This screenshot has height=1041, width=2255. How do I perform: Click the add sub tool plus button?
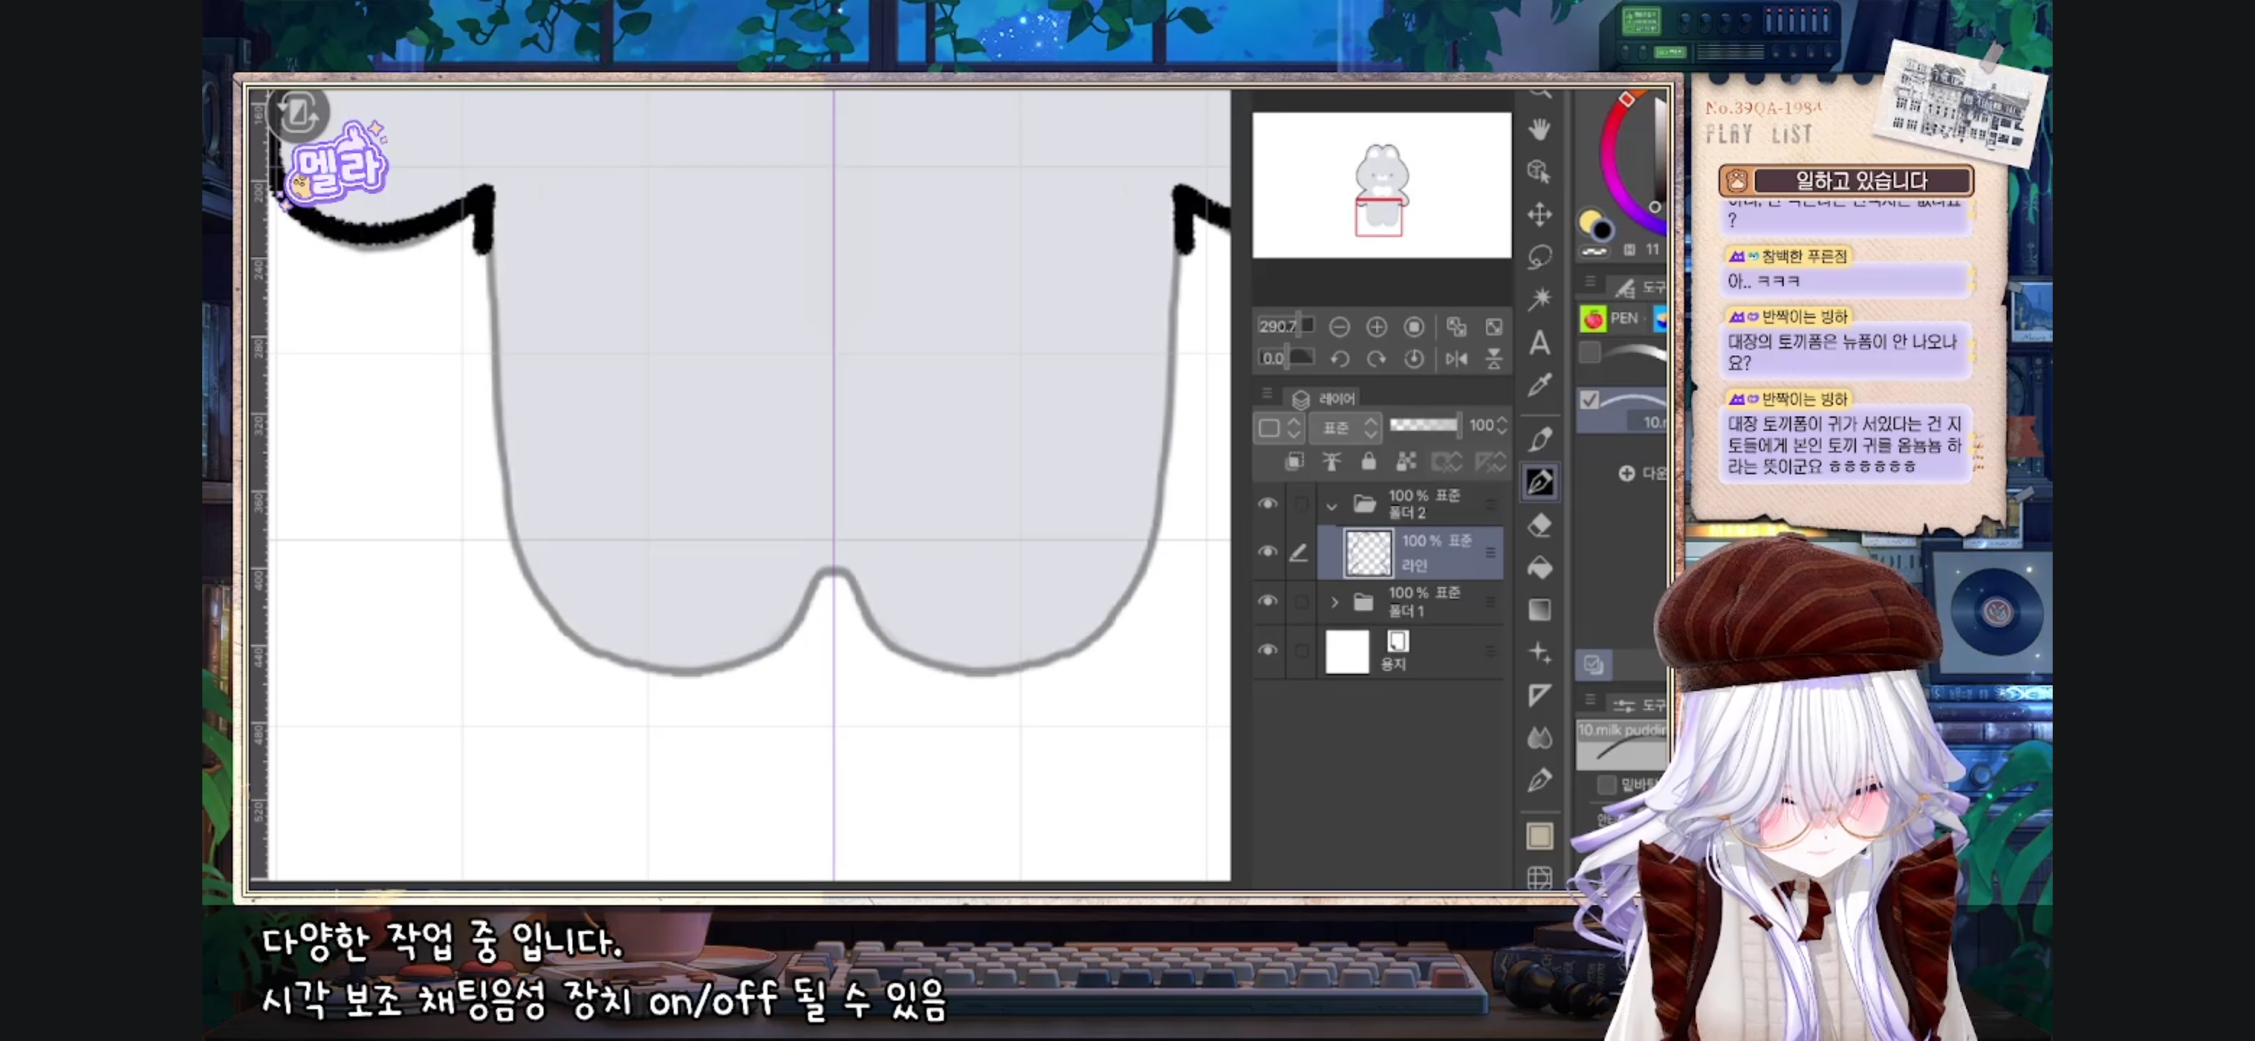point(1626,474)
